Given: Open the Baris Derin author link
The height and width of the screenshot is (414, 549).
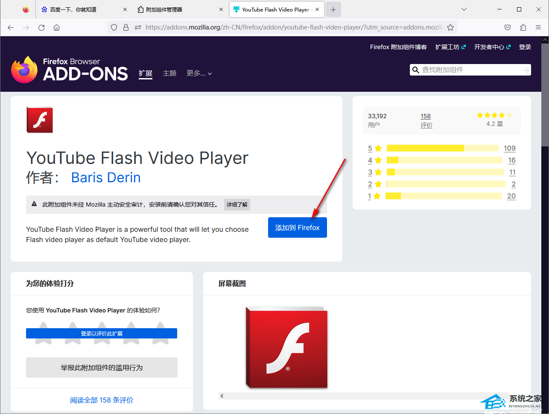Looking at the screenshot, I should (x=105, y=178).
